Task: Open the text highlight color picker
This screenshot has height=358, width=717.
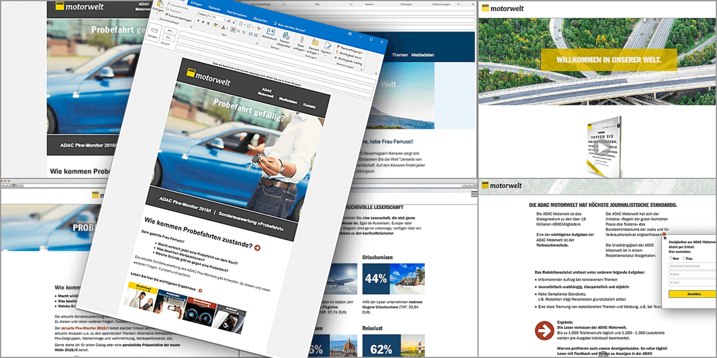Action: (x=216, y=25)
